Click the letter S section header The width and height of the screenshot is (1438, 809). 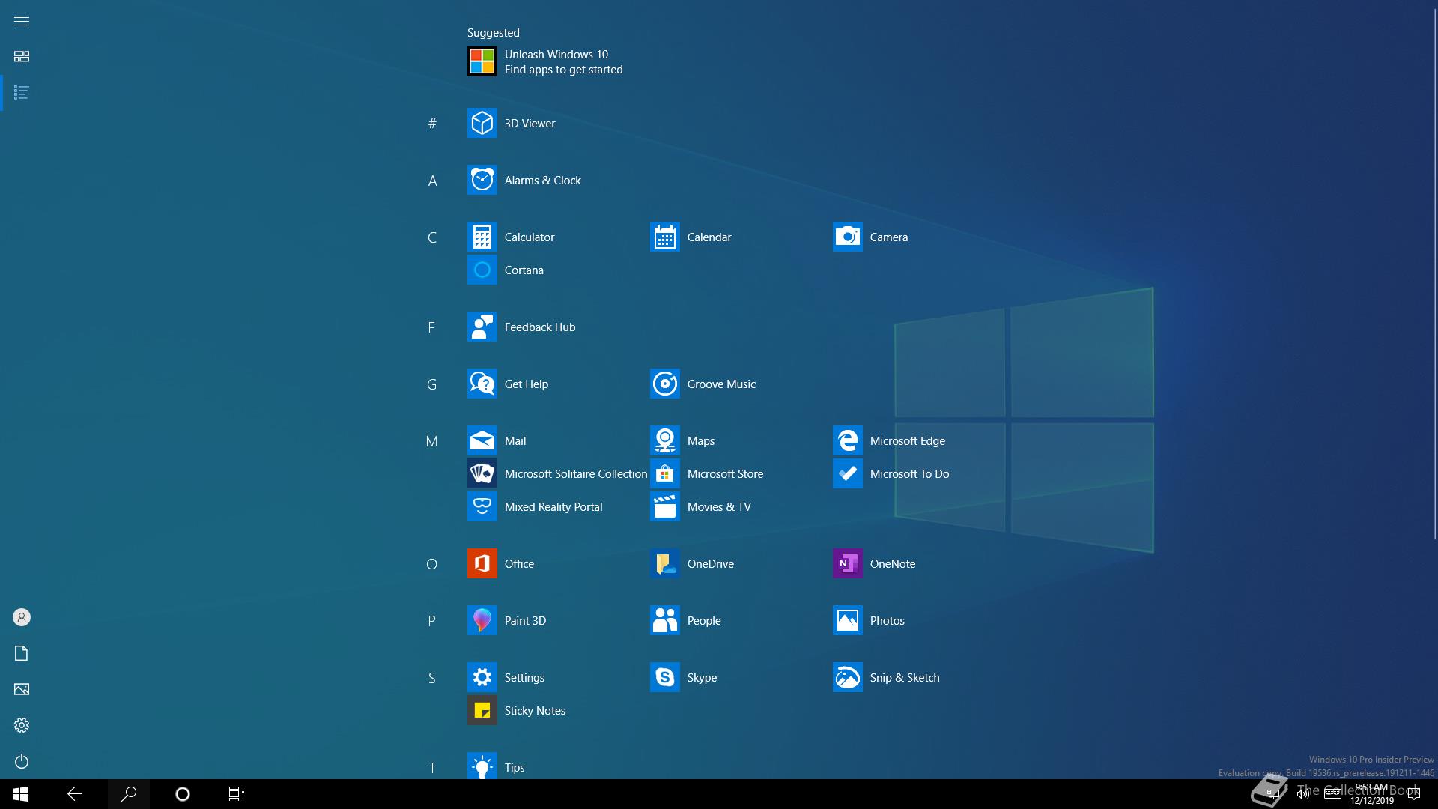click(x=432, y=678)
